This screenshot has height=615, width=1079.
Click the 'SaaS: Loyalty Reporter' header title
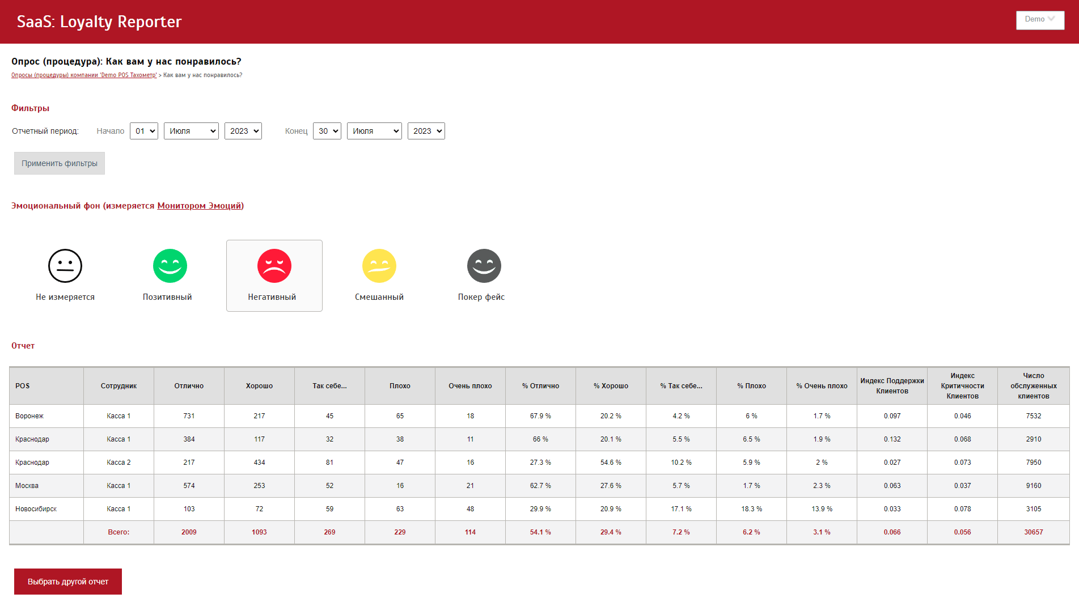pos(99,22)
